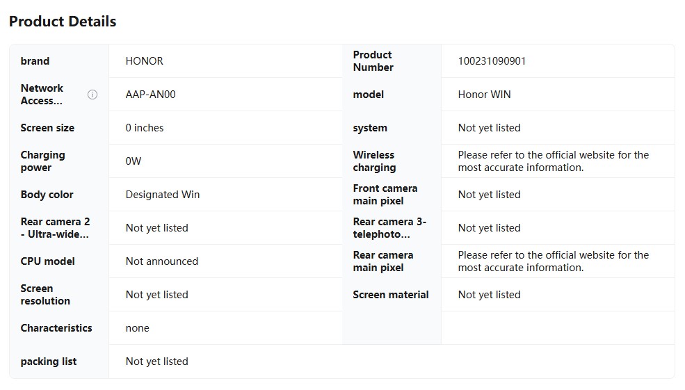The width and height of the screenshot is (685, 390).
Task: Click the Designated Win body color value
Action: 163,195
